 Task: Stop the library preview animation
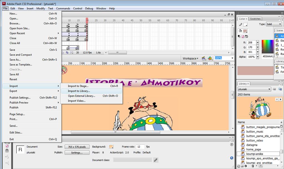pos(277,99)
